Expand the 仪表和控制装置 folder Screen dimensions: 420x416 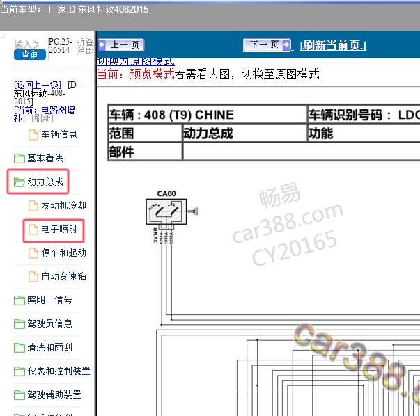(x=59, y=371)
